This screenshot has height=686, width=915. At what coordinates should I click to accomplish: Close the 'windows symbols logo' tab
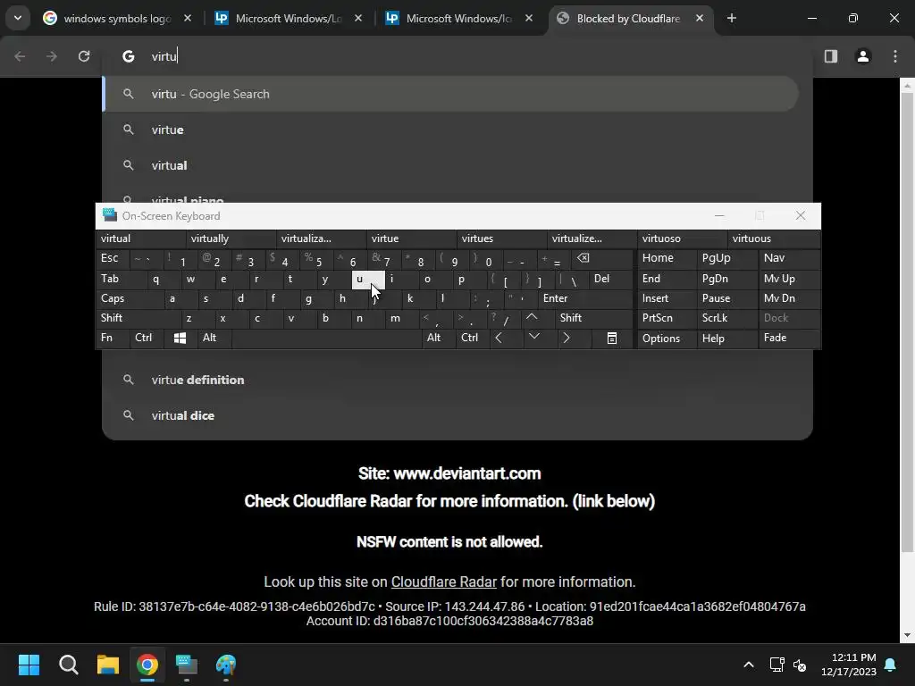pyautogui.click(x=188, y=19)
